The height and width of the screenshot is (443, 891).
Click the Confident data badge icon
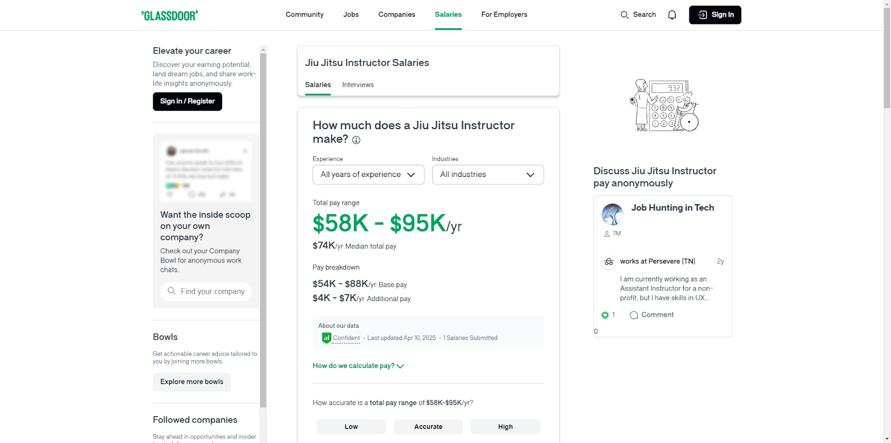tap(326, 338)
